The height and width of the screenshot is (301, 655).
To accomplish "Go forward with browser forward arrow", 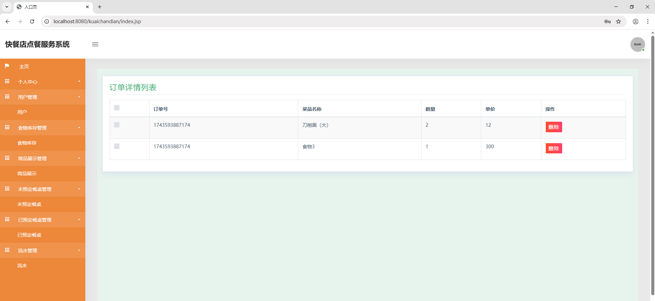I will (20, 21).
